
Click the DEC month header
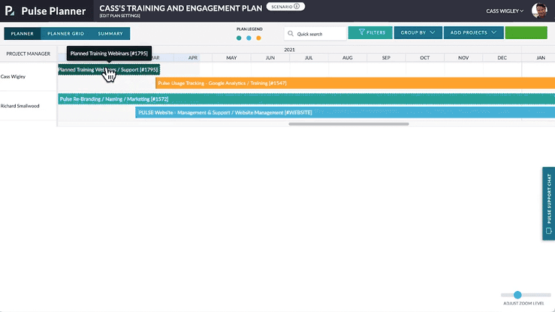[x=502, y=58]
